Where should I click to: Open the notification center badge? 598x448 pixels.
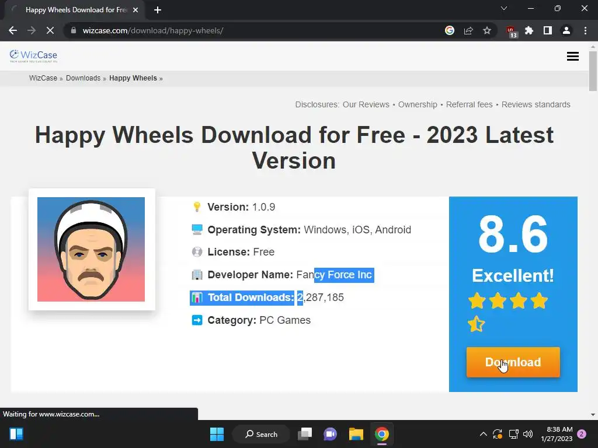pyautogui.click(x=582, y=434)
